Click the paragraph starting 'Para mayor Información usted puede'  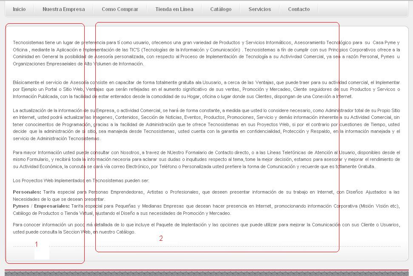tap(206, 160)
